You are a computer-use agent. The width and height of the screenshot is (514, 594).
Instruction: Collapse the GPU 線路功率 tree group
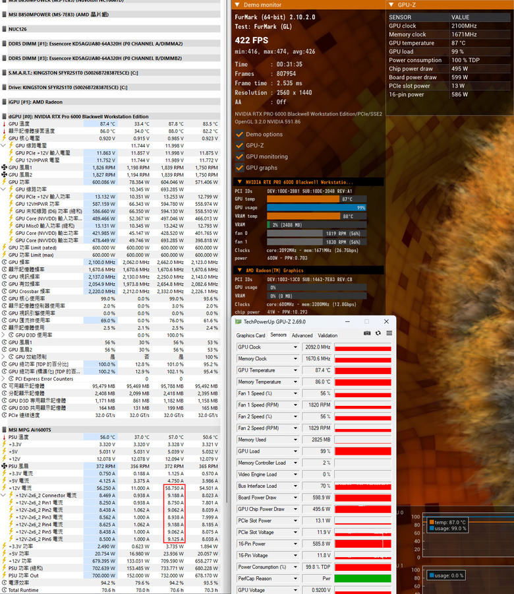(3, 189)
